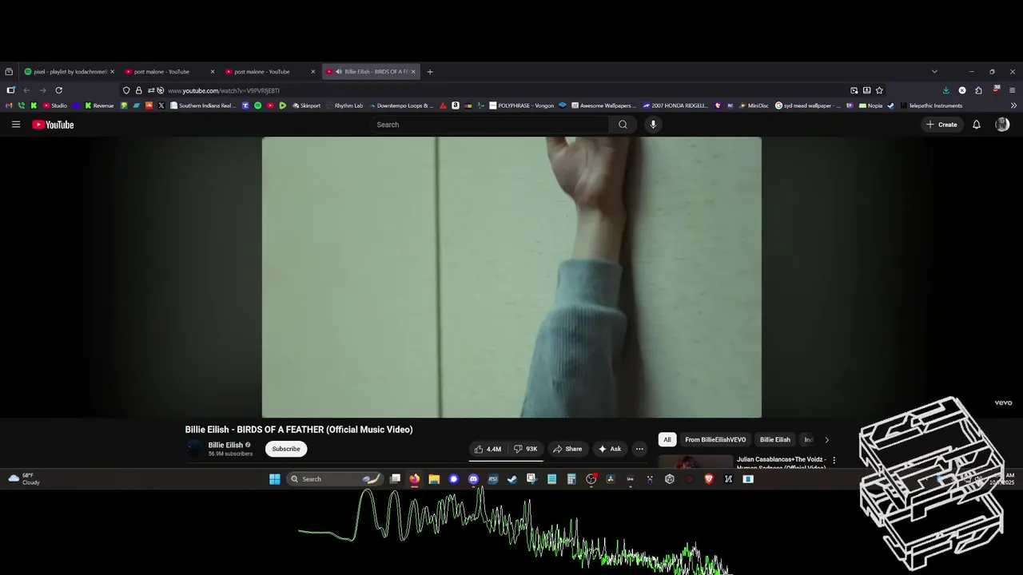
Task: Open File Explorer from the taskbar
Action: click(x=434, y=479)
